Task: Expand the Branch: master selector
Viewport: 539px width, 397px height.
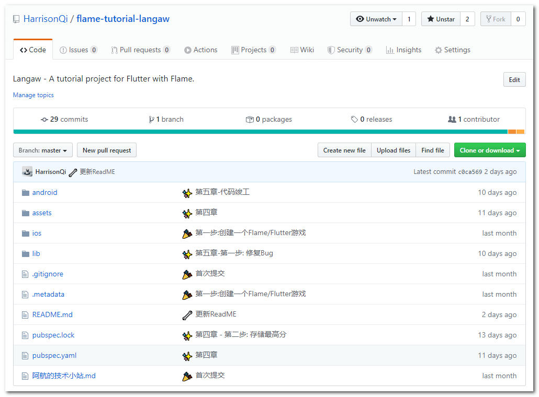Action: pos(43,150)
